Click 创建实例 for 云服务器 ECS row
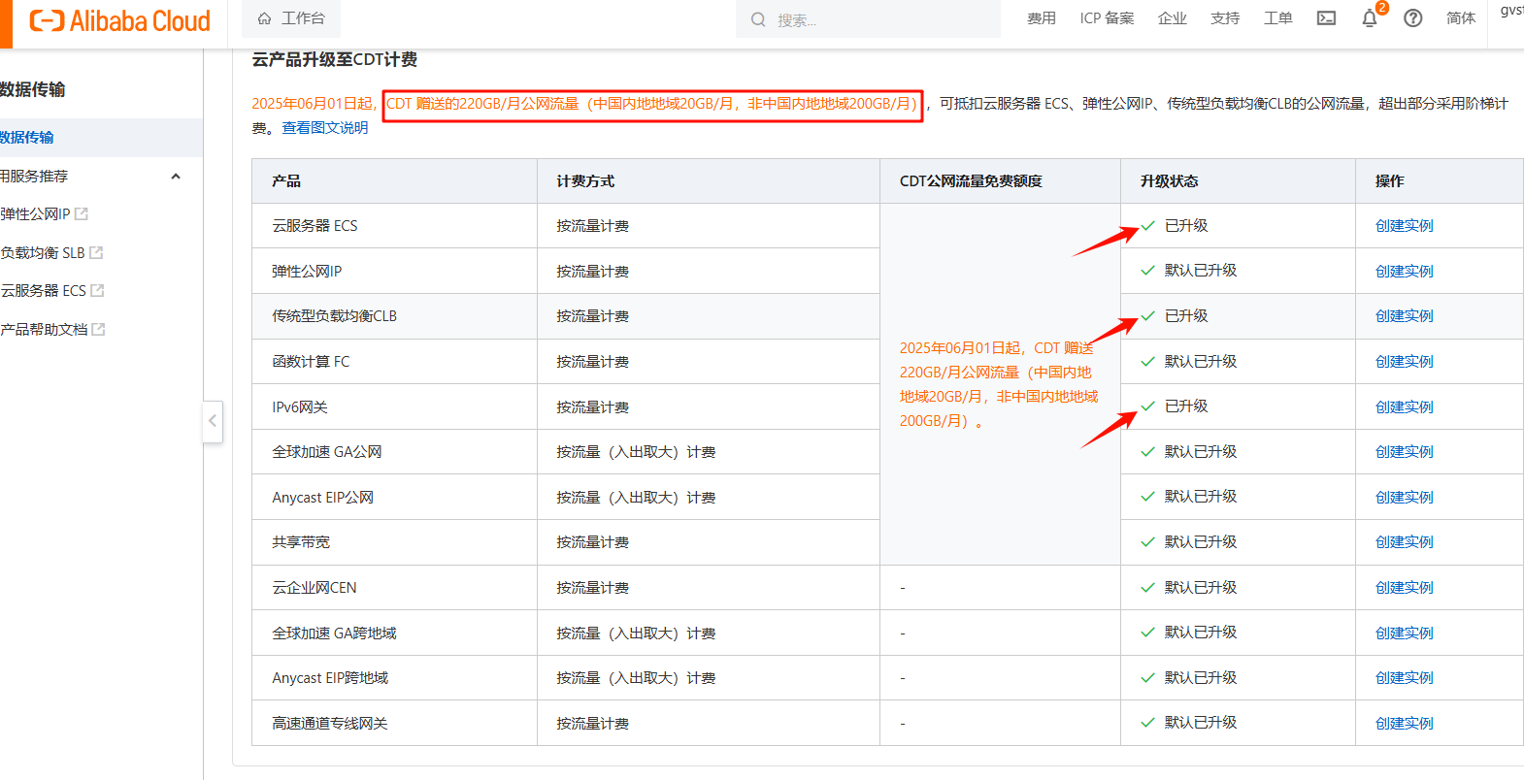Screen dimensions: 1524x780 coord(1404,226)
